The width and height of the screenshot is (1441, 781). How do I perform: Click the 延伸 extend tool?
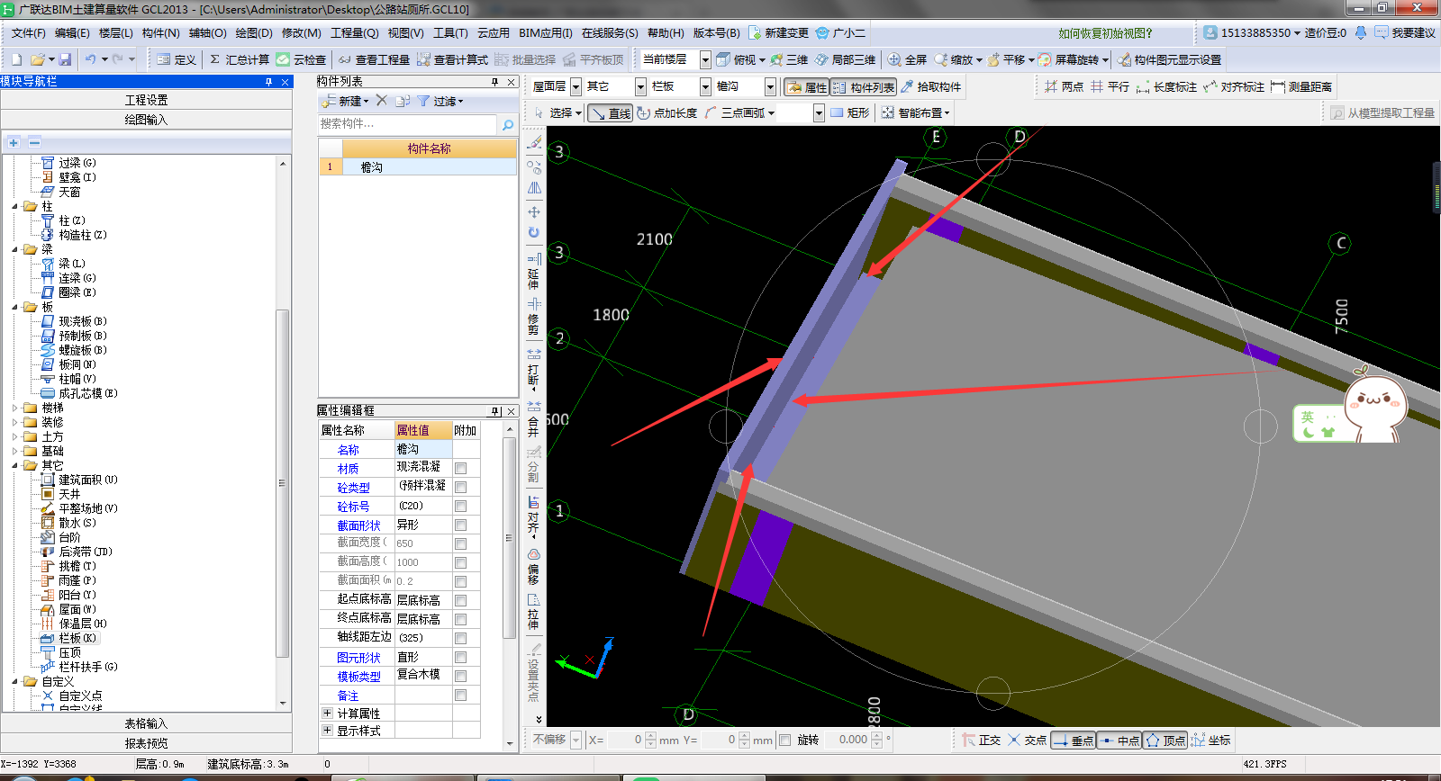coord(534,269)
